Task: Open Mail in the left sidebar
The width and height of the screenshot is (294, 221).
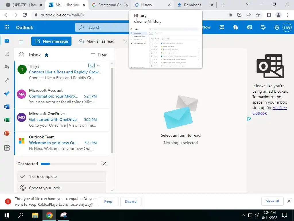Action: coord(7,41)
